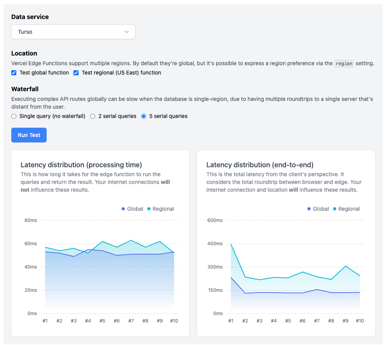391x345 pixels.
Task: Choose the 2 serial queries option
Action: pyautogui.click(x=93, y=116)
